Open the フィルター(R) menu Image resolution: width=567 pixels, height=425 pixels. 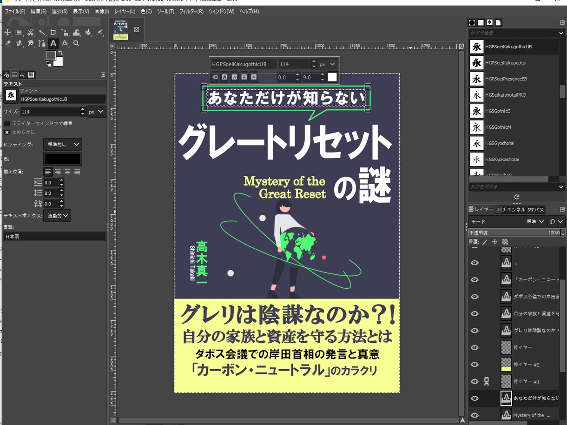tap(191, 11)
